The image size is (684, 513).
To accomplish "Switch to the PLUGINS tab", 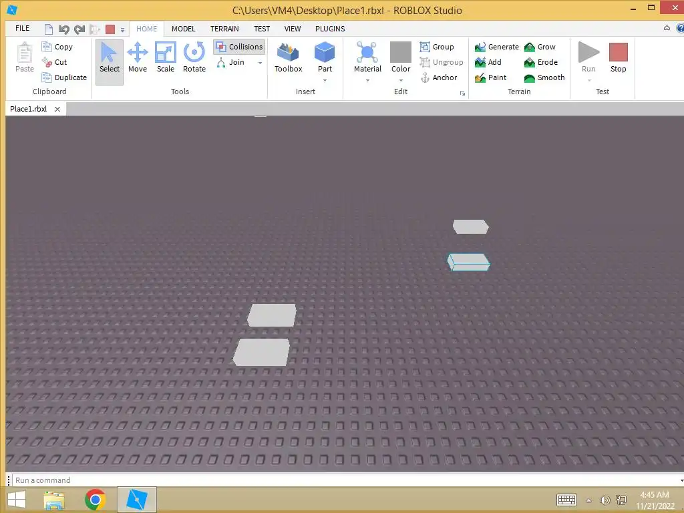I will pos(330,29).
